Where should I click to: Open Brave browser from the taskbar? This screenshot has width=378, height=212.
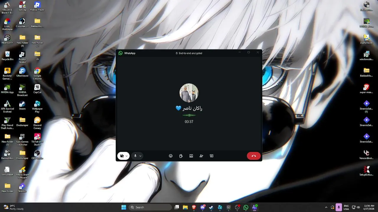[x=194, y=207]
